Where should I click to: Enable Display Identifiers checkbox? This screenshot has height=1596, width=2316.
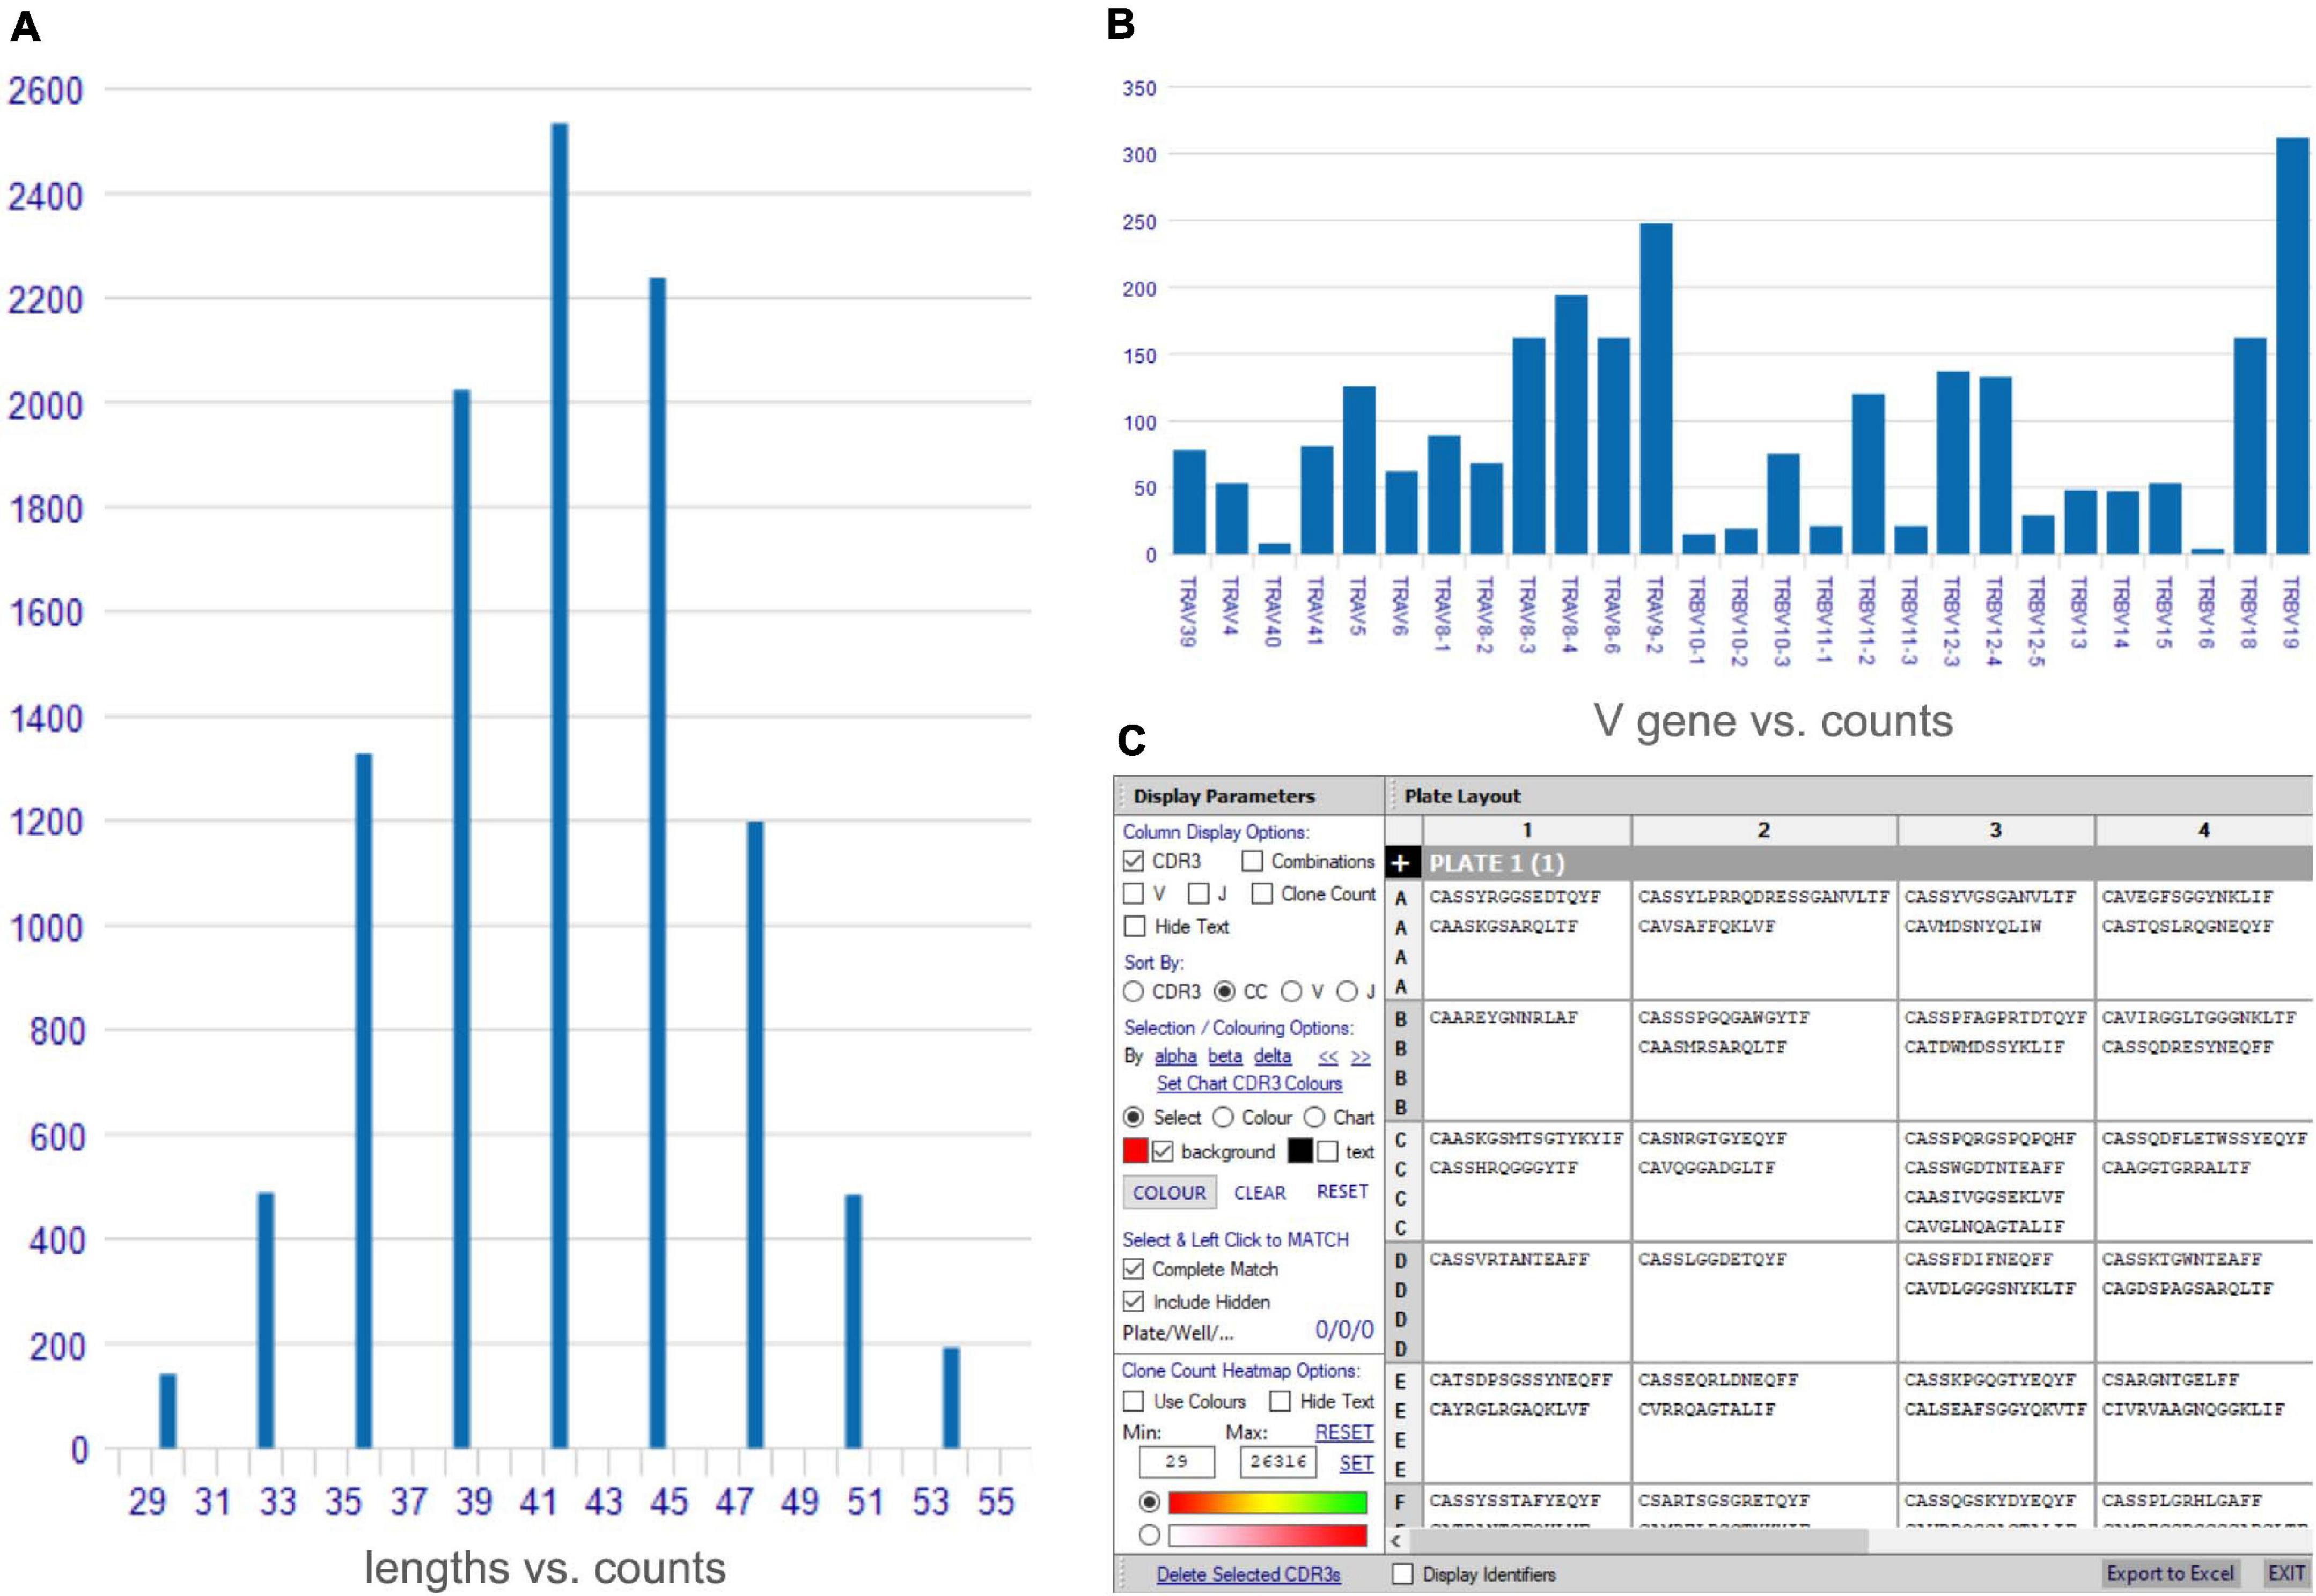[x=1403, y=1574]
